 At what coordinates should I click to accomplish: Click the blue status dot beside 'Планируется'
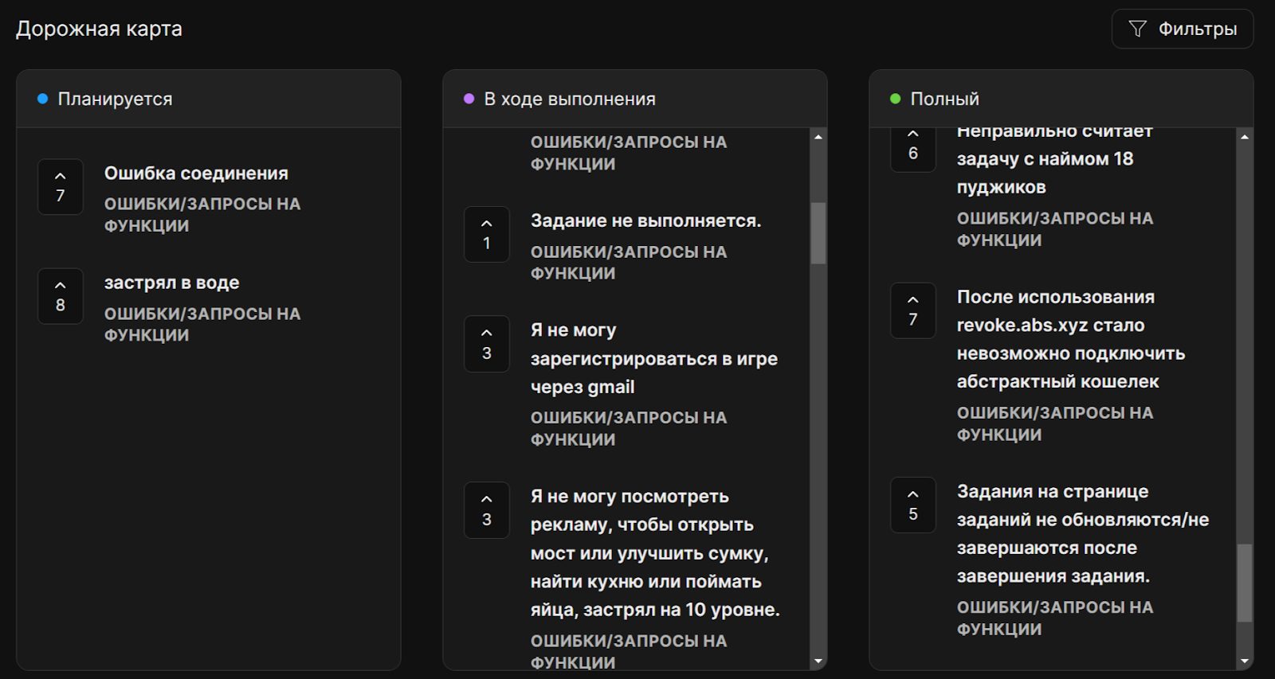point(43,99)
